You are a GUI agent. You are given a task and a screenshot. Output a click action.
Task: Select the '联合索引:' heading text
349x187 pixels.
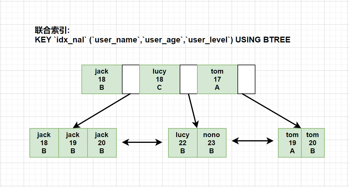tap(52, 30)
